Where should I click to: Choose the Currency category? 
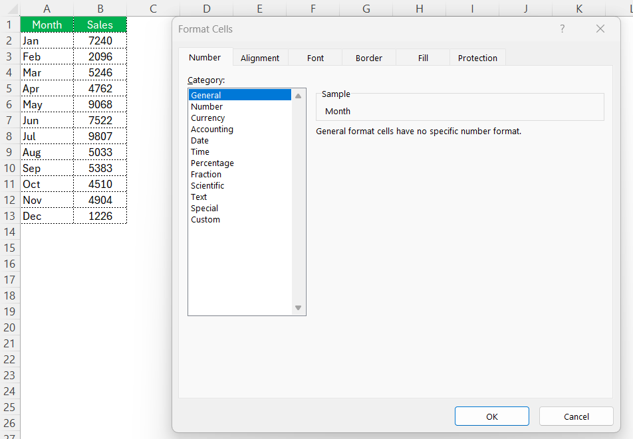[x=240, y=118]
